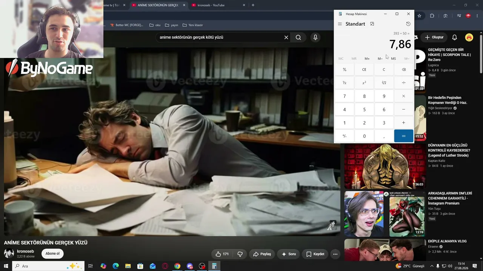Toggle Calculator keep-on-top mode icon
483x271 pixels.
click(372, 24)
